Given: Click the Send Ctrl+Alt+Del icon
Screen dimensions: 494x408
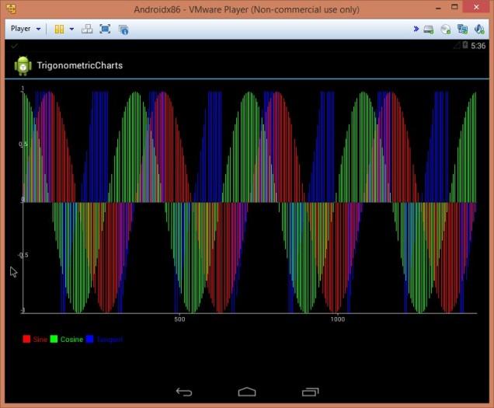Looking at the screenshot, I should [87, 29].
